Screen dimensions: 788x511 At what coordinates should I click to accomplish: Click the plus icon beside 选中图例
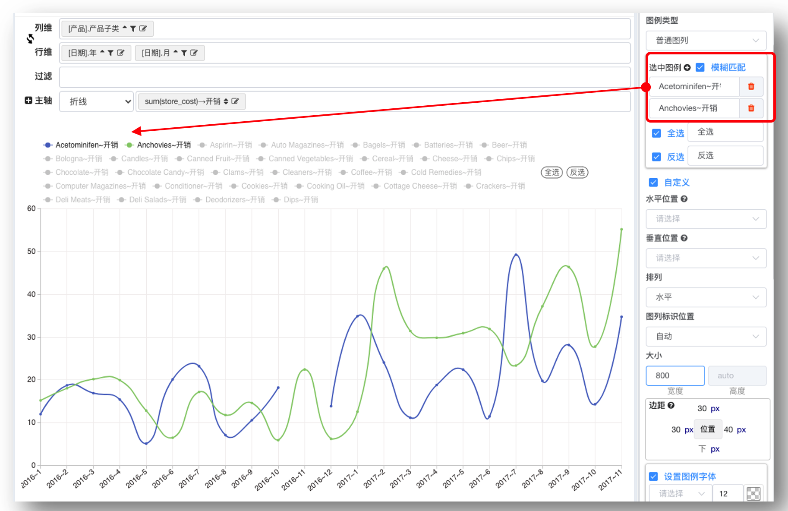[x=687, y=68]
